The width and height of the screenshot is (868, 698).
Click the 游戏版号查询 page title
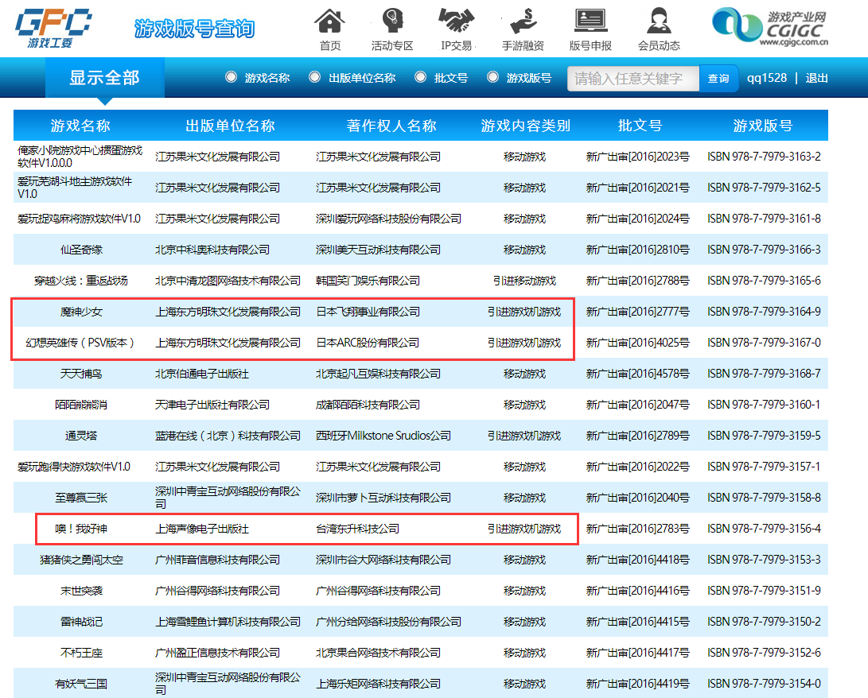(x=194, y=29)
